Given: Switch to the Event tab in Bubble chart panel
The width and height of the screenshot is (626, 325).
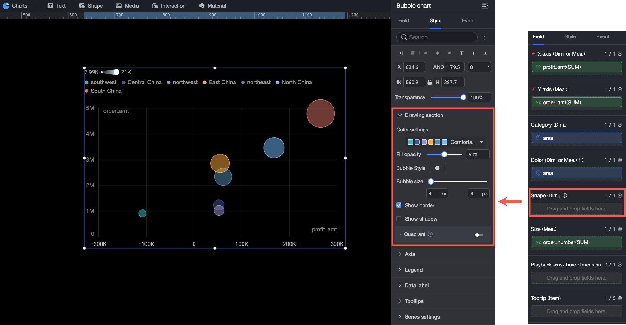Looking at the screenshot, I should tap(468, 20).
